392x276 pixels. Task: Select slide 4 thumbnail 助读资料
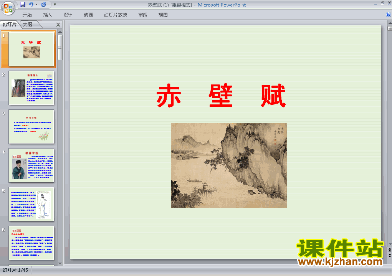(31, 165)
